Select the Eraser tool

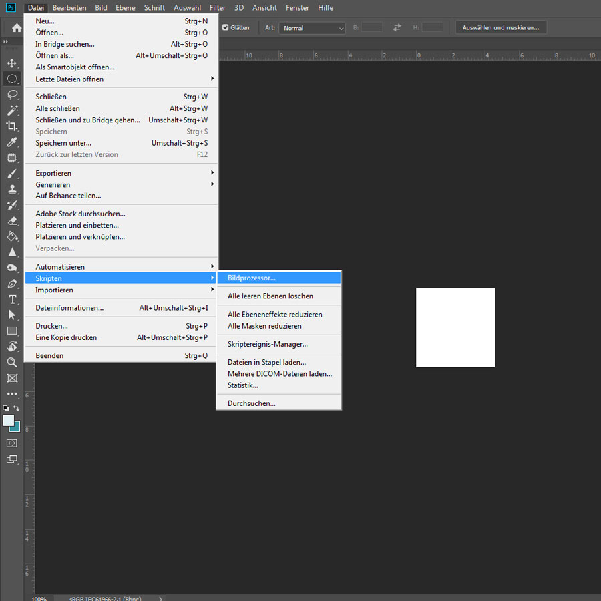(12, 221)
